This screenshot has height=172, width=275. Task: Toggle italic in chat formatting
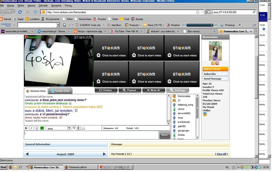coord(31,128)
